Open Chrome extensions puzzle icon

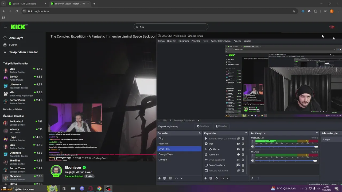coord(316,11)
